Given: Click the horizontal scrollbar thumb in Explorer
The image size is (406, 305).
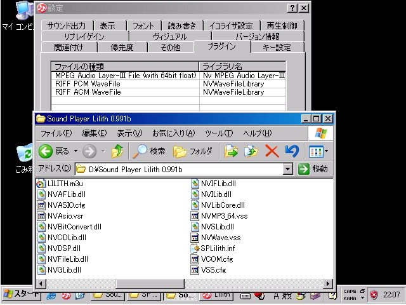Looking at the screenshot, I should pyautogui.click(x=150, y=283).
